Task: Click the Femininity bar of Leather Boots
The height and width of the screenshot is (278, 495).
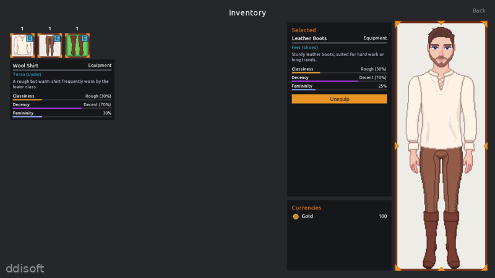Action: click(x=339, y=90)
